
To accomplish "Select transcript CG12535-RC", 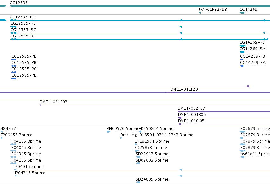I will pos(23,30).
